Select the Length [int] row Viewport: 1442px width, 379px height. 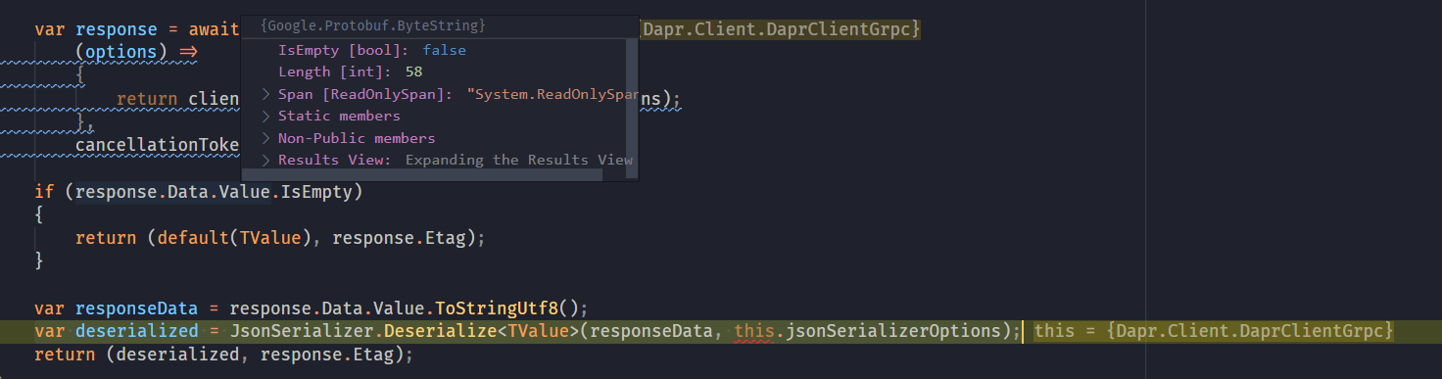[434, 71]
